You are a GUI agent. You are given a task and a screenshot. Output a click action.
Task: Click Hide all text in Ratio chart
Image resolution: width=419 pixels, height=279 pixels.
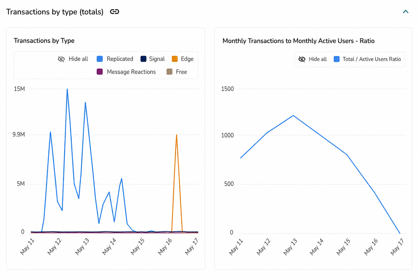coord(318,59)
